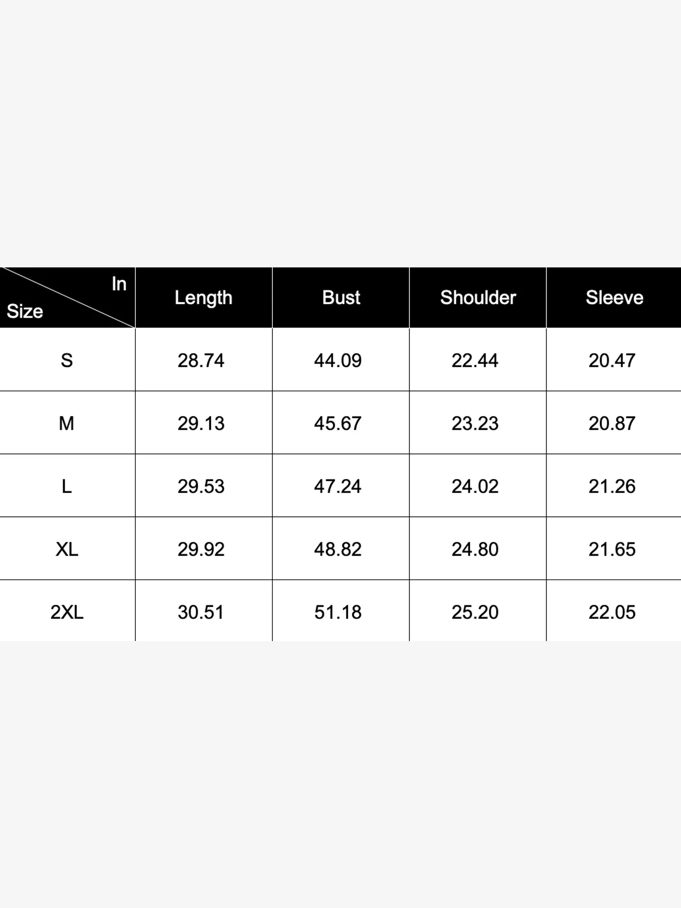Screen dimensions: 681x908
Task: Click the 25.20 shoulder value
Action: click(475, 612)
